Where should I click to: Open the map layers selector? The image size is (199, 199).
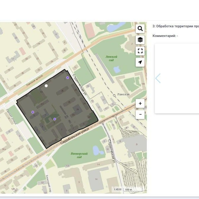(x=140, y=40)
